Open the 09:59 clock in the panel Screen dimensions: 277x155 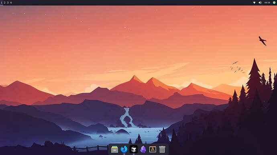[x=267, y=3]
